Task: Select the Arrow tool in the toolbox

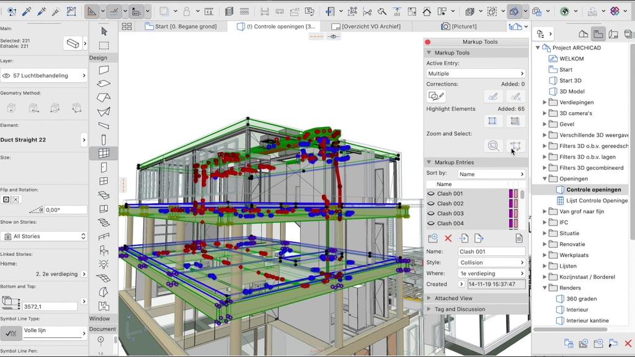Action: click(x=104, y=31)
